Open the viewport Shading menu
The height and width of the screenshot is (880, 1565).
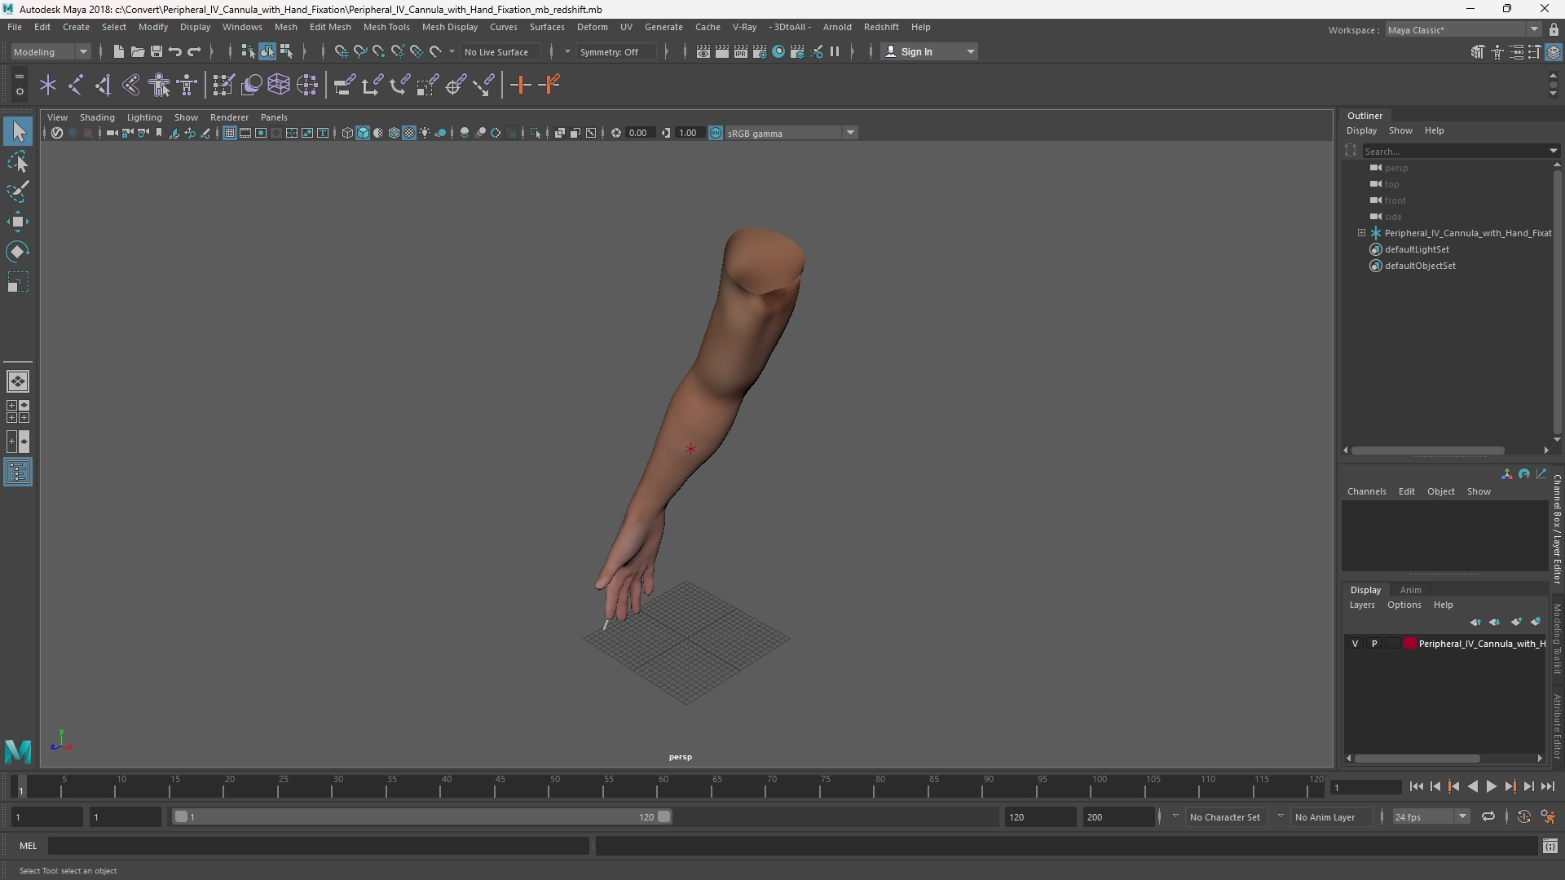(x=97, y=117)
